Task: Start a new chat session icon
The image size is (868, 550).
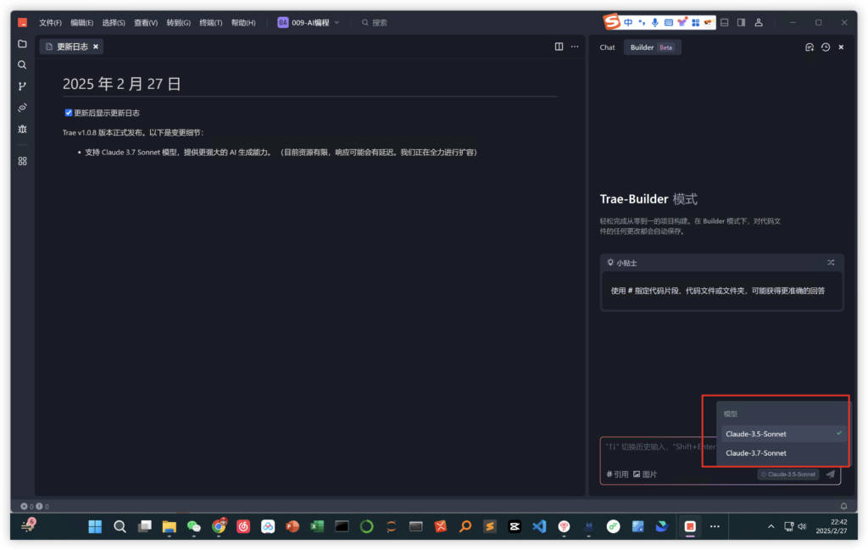Action: point(810,47)
